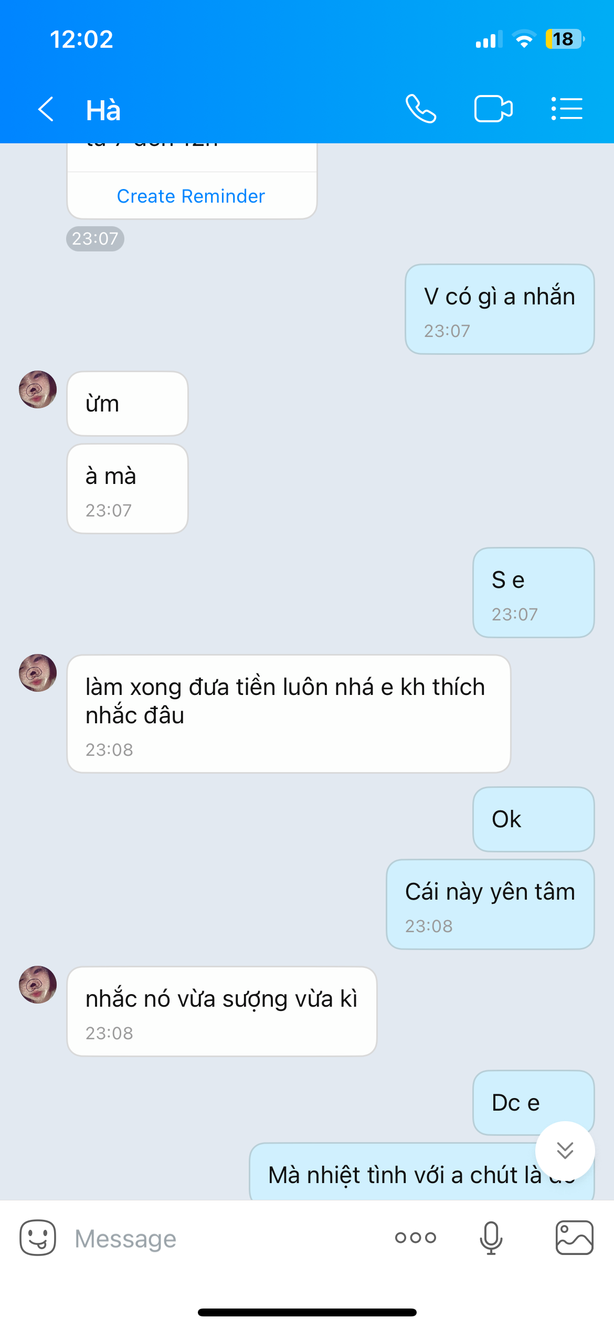Jump to latest messages with double-chevron
The width and height of the screenshot is (614, 1329).
[x=565, y=1151]
